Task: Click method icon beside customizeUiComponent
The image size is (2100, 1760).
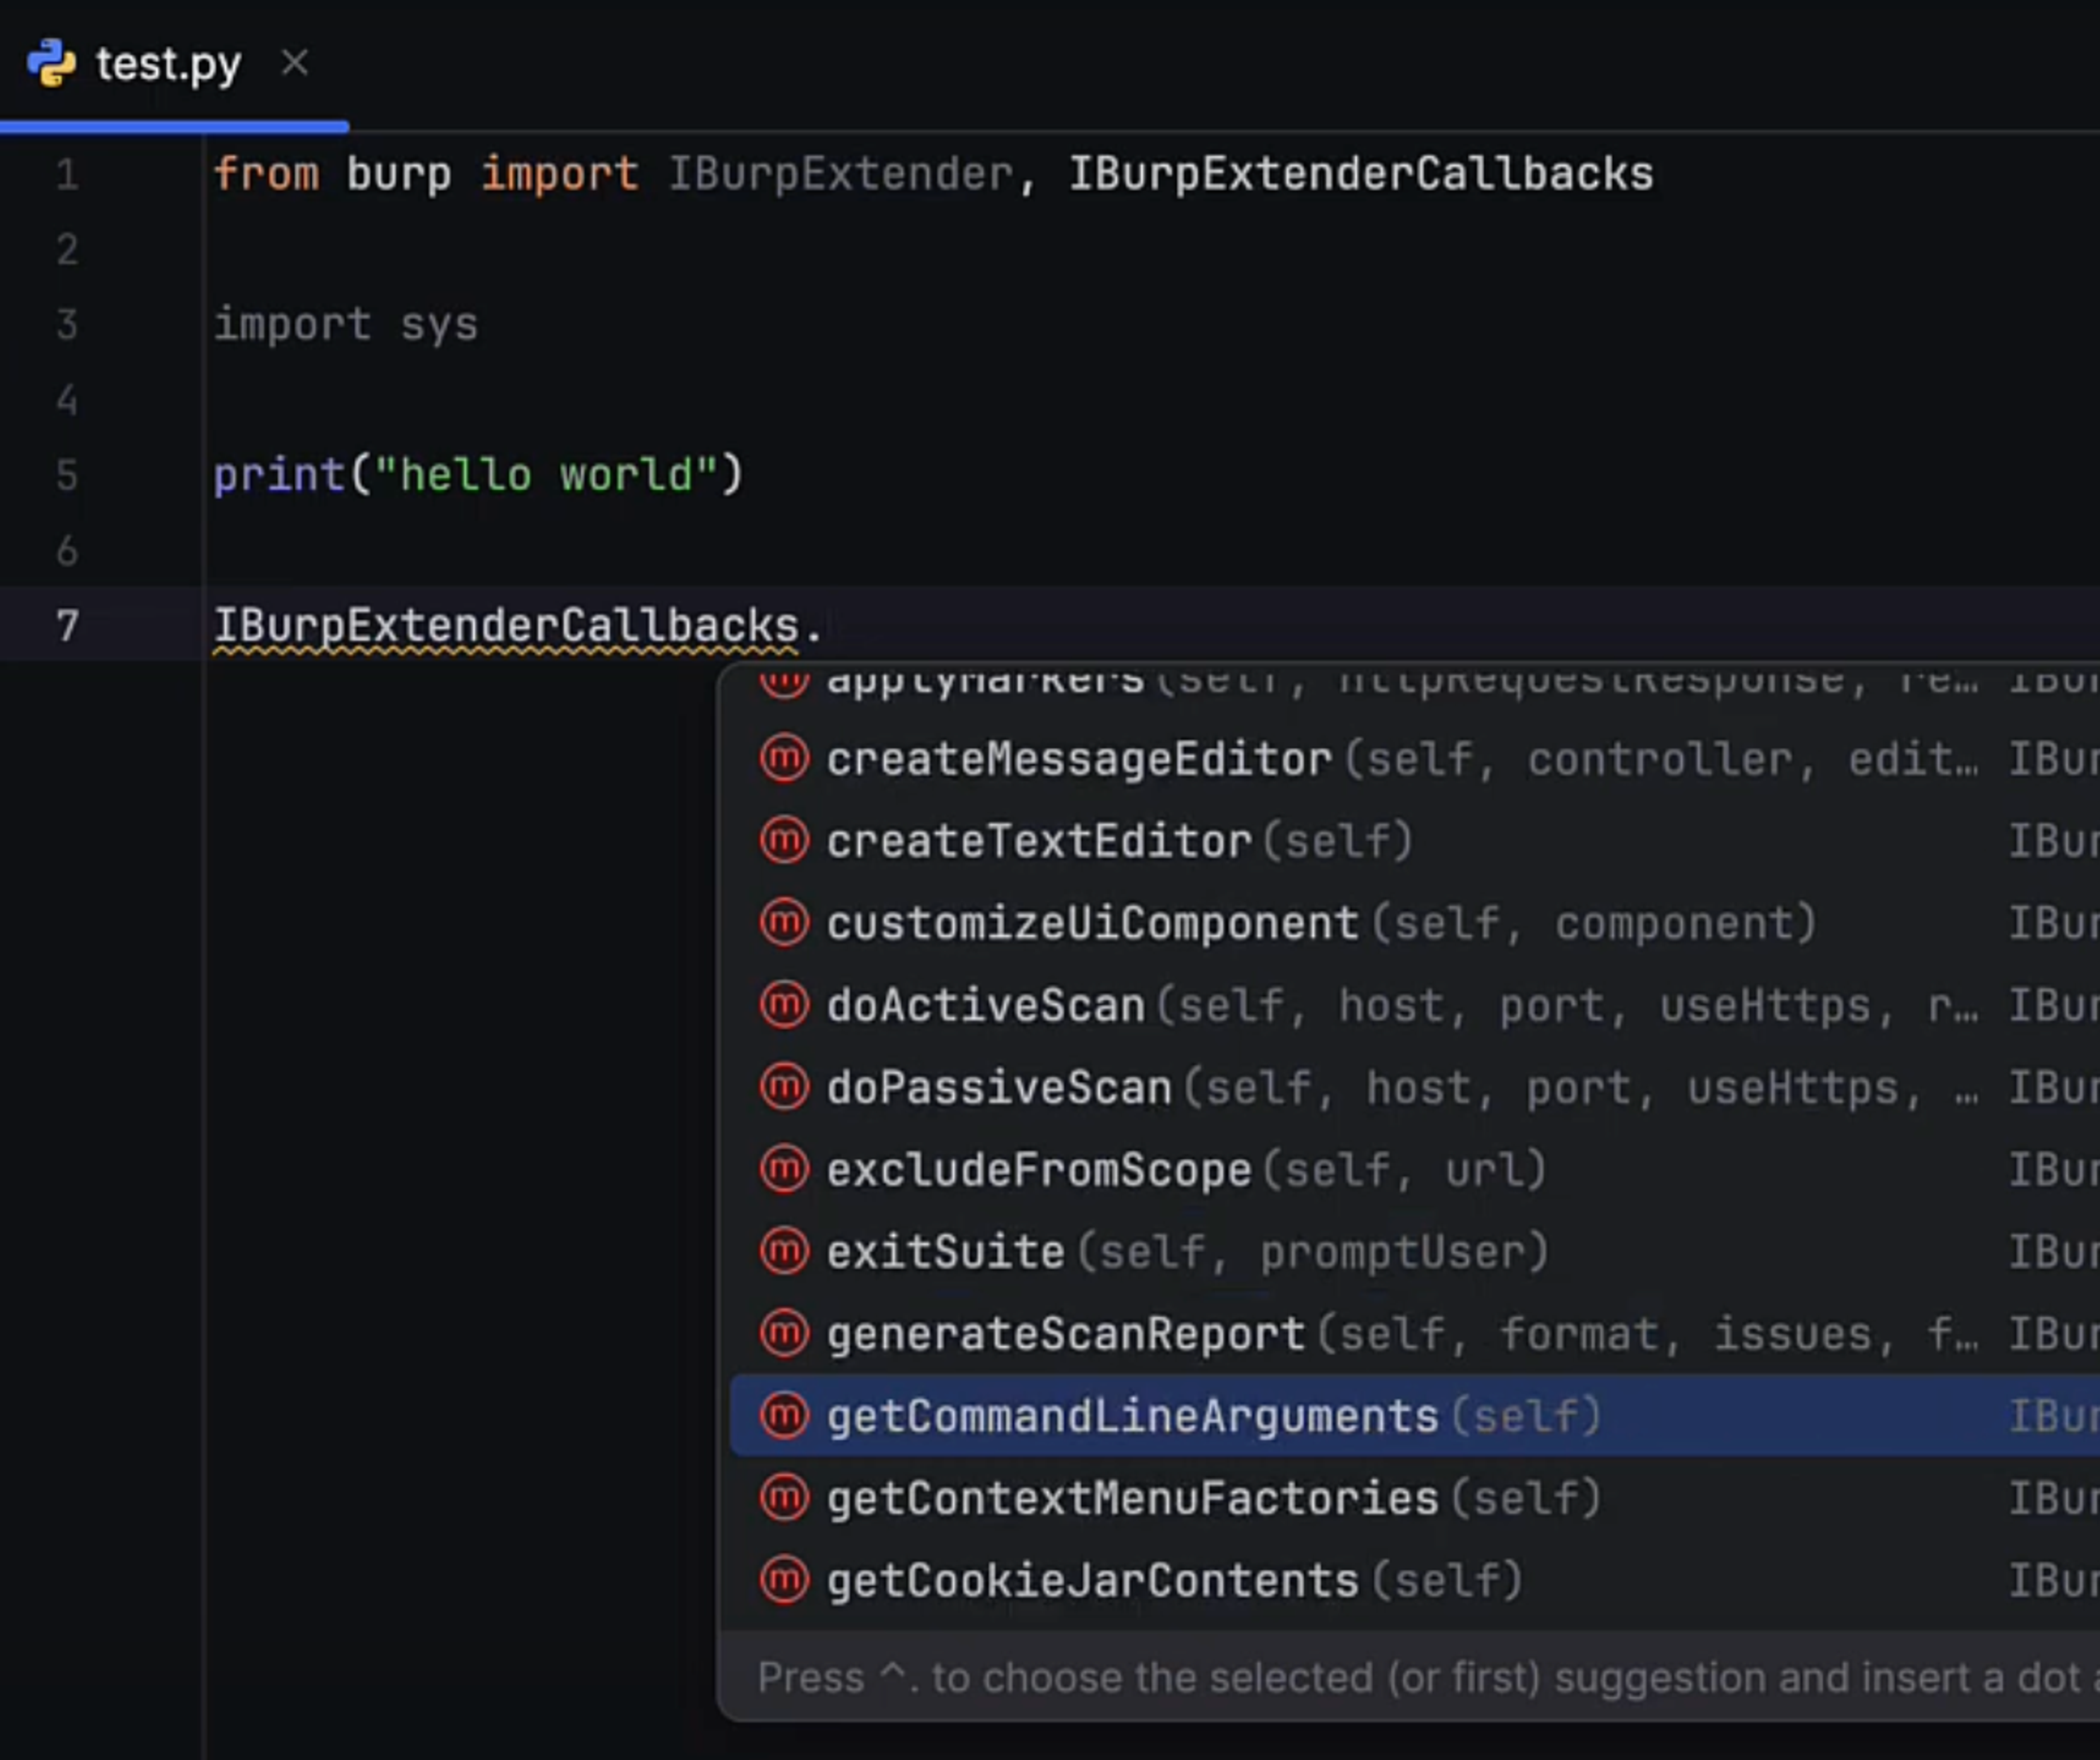Action: (x=784, y=923)
